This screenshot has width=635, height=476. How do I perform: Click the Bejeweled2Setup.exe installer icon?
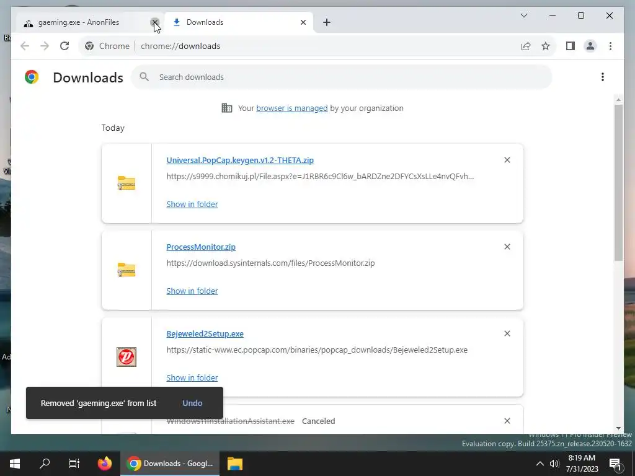tap(127, 357)
